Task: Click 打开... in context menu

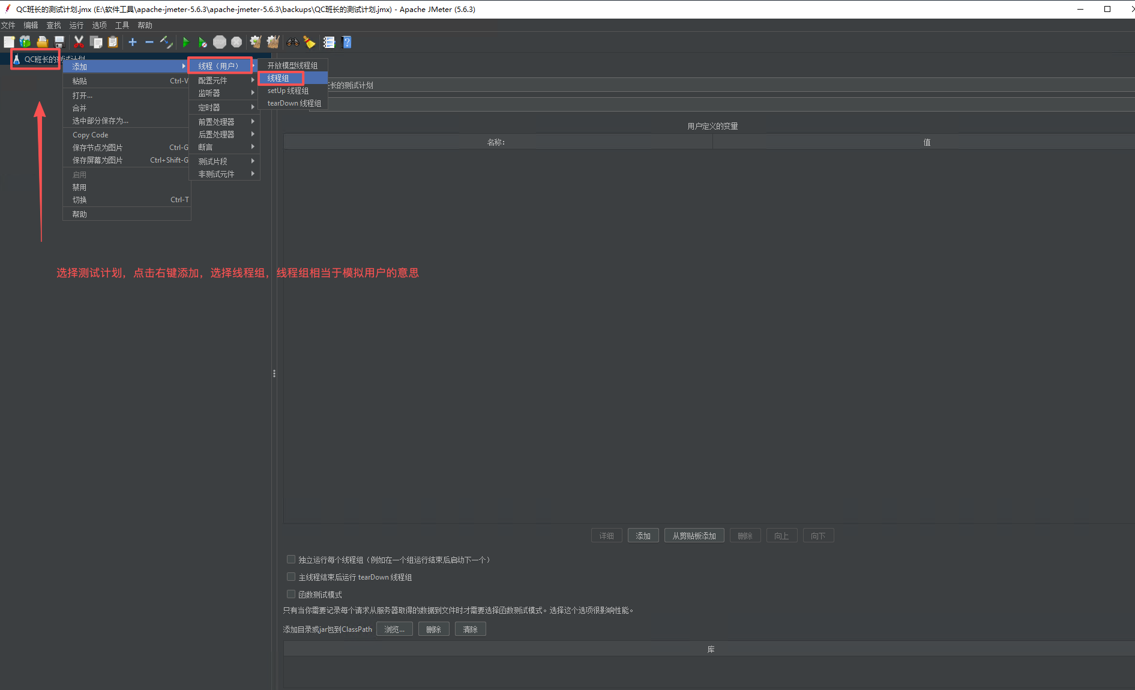Action: pyautogui.click(x=127, y=95)
